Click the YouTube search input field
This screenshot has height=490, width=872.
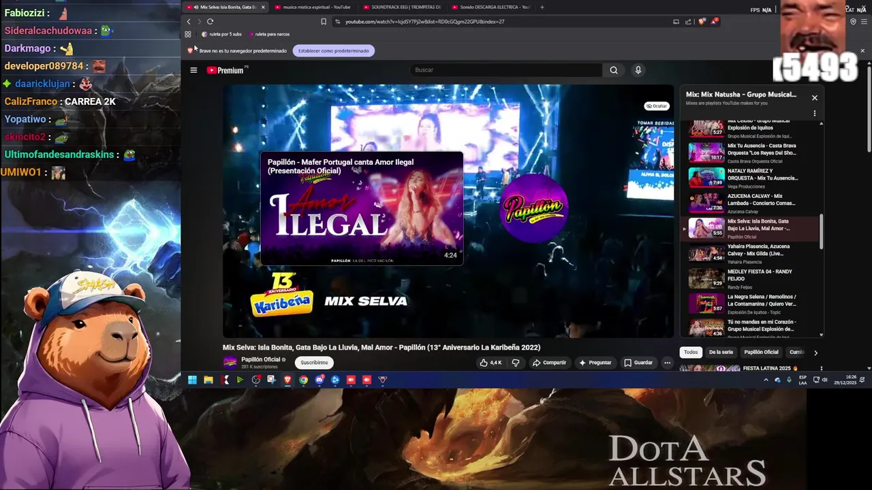pyautogui.click(x=506, y=70)
